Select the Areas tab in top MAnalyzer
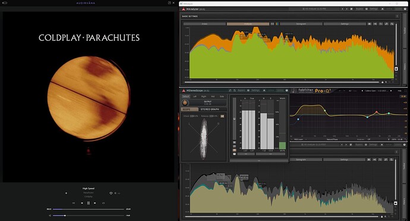Screen dimensions: 410x221 click(204, 24)
